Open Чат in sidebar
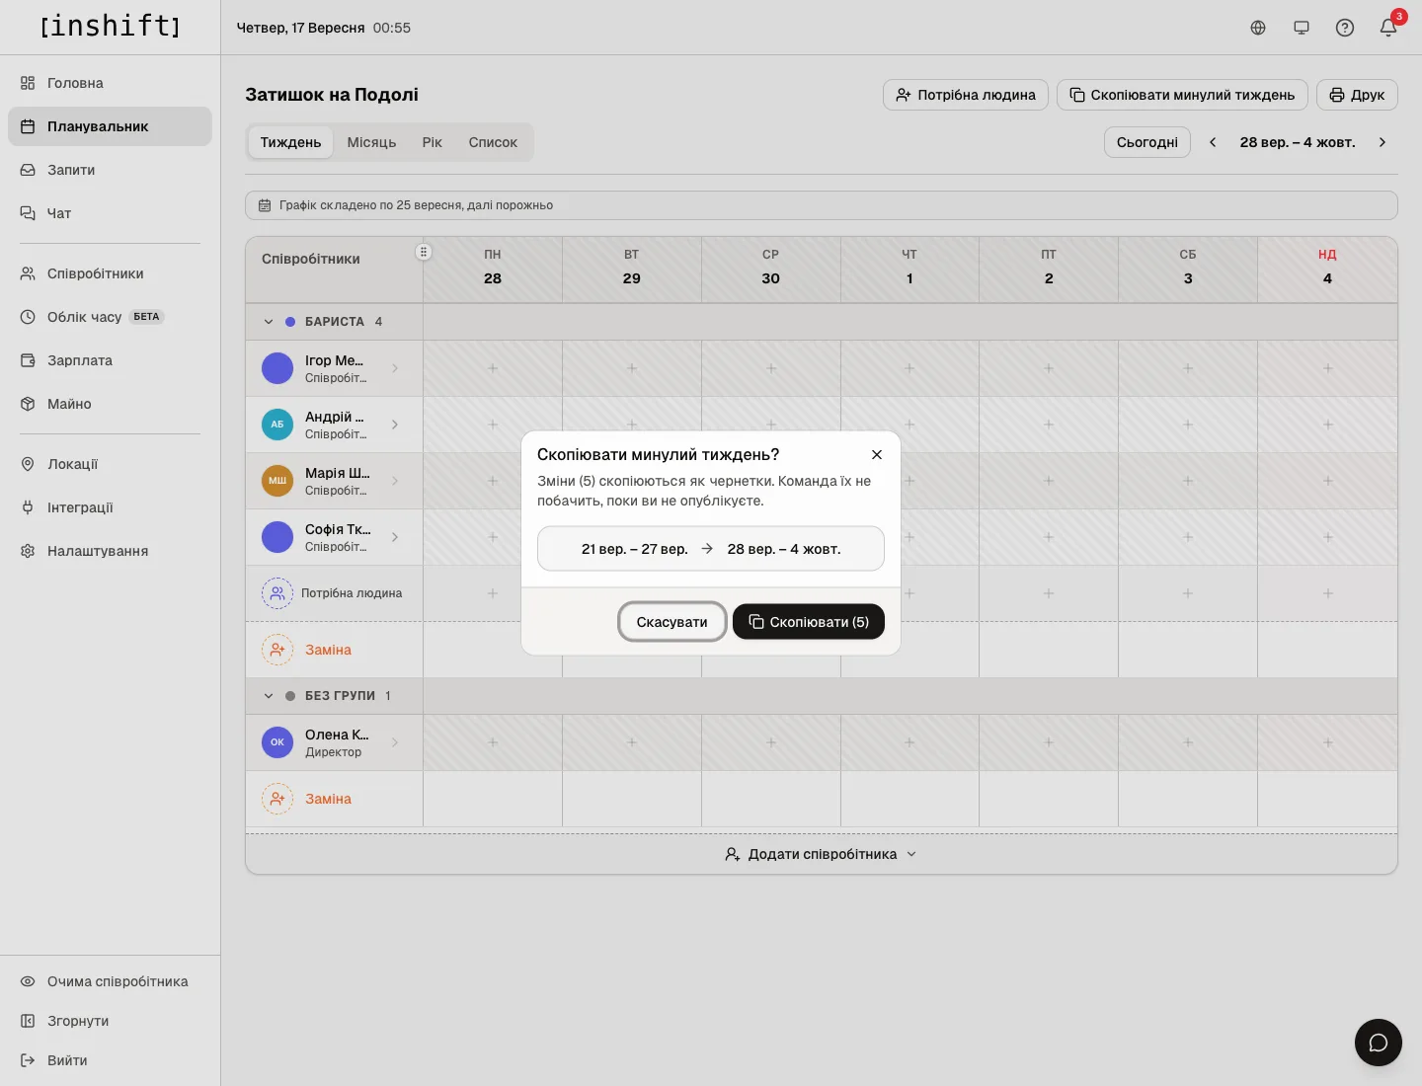1422x1086 pixels. click(110, 213)
